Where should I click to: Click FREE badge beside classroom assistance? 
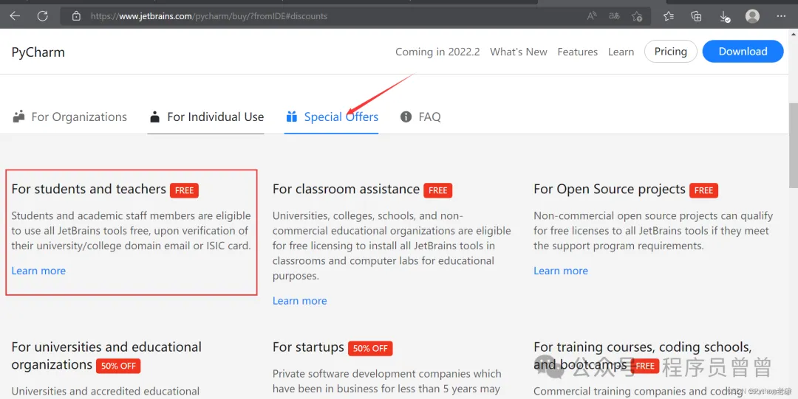point(437,190)
